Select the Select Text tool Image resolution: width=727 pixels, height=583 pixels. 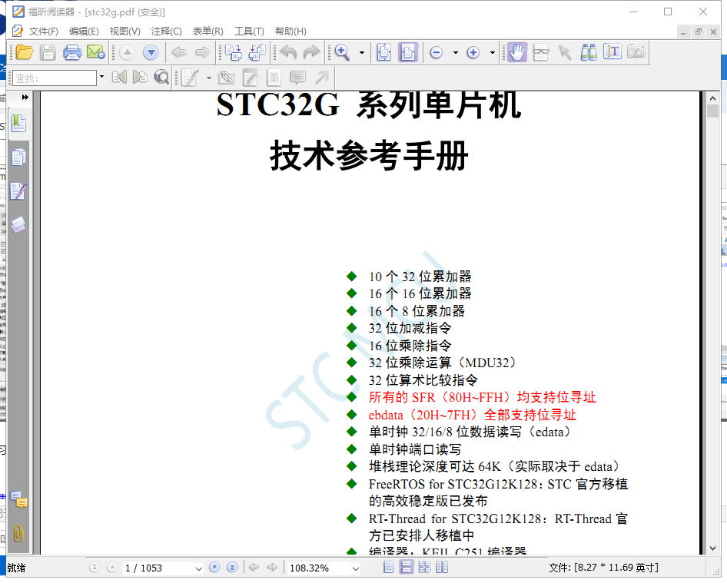[x=612, y=51]
